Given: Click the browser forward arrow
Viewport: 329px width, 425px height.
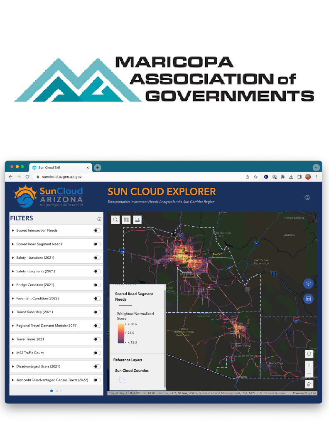Looking at the screenshot, I should 19,177.
